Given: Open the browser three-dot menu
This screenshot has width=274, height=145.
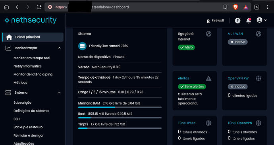Looking at the screenshot, I should 268,7.
